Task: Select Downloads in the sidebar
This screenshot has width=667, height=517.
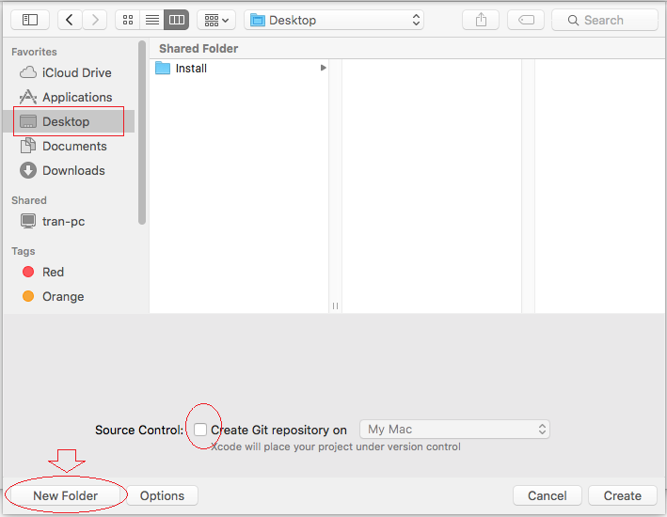Action: coord(68,170)
